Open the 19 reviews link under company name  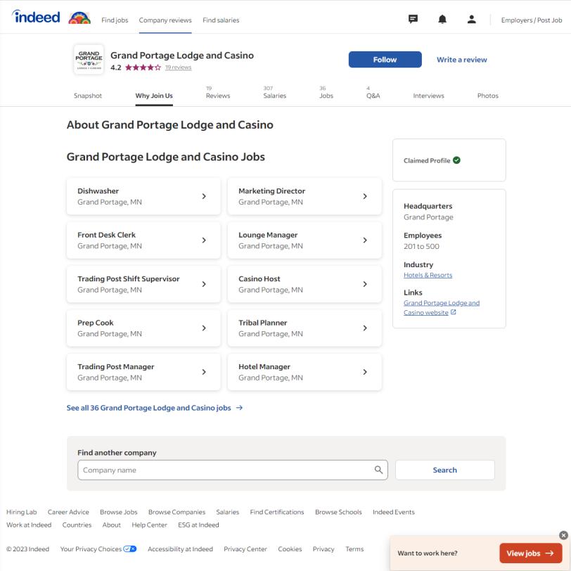[178, 68]
